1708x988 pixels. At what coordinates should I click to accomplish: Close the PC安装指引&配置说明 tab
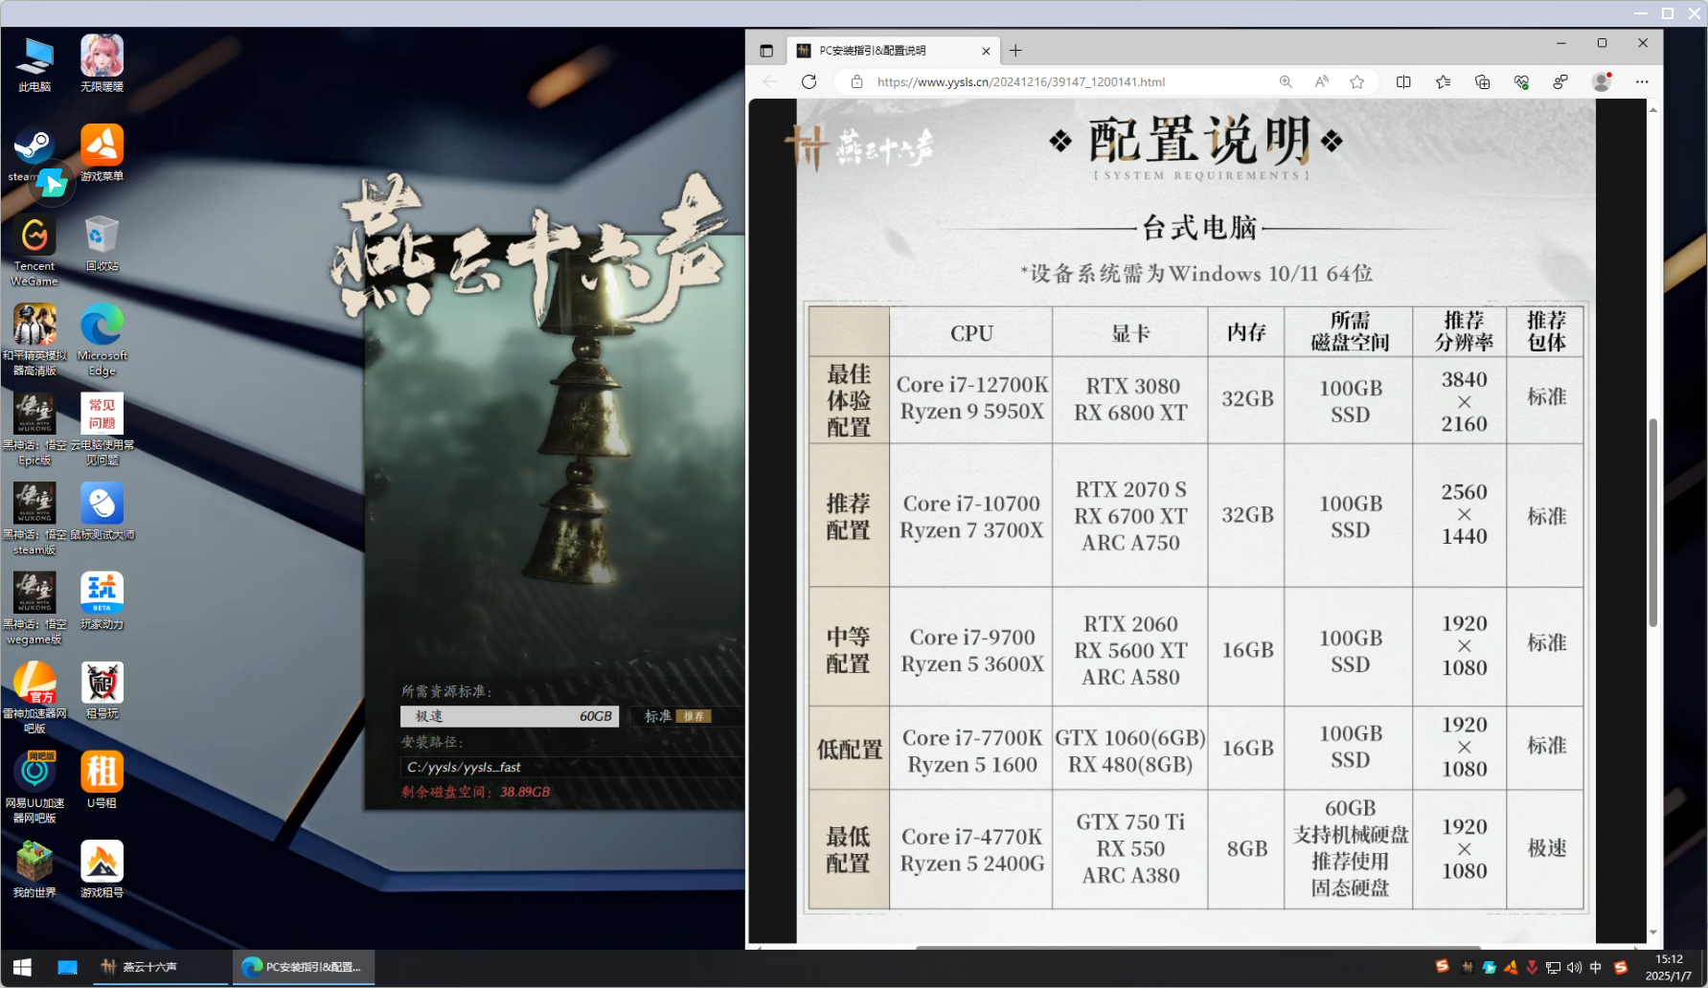pos(986,51)
